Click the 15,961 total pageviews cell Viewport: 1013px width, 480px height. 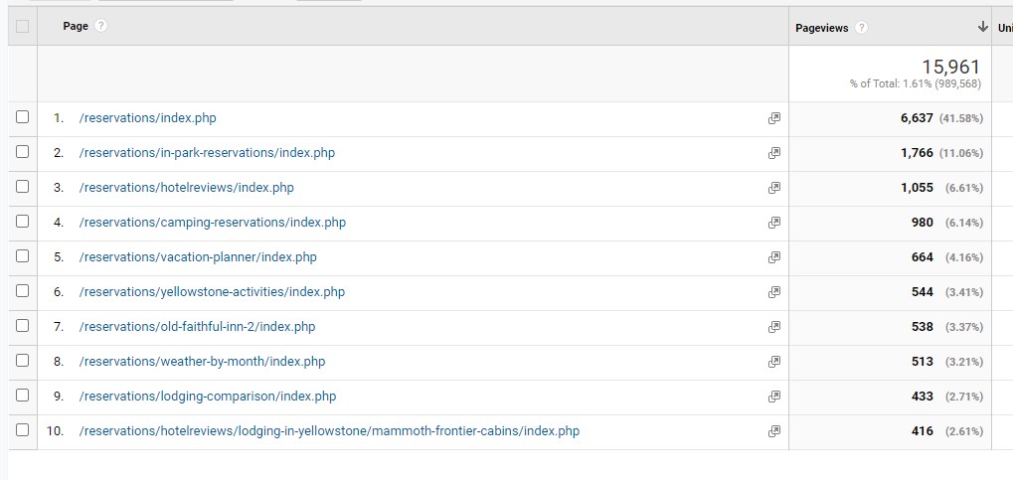tap(950, 68)
